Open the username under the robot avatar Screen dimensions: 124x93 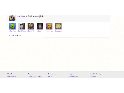click(x=38, y=31)
